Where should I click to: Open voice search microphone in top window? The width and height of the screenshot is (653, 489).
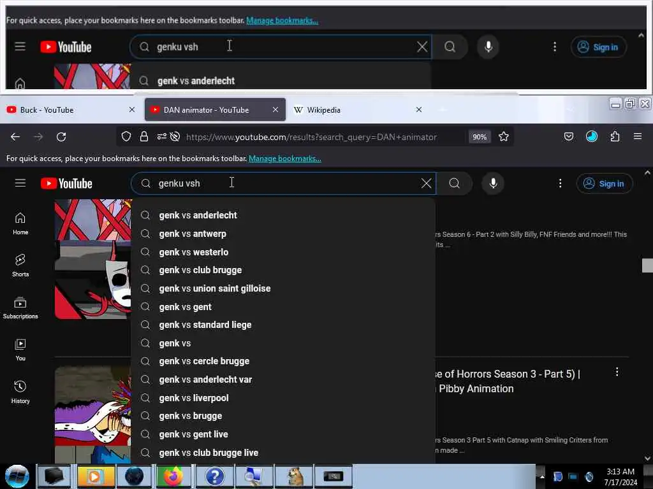(488, 47)
